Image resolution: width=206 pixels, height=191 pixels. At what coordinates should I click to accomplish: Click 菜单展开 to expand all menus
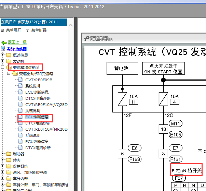(x=14, y=30)
